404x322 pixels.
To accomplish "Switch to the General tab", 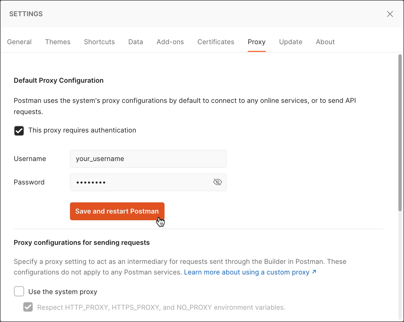I will click(19, 42).
